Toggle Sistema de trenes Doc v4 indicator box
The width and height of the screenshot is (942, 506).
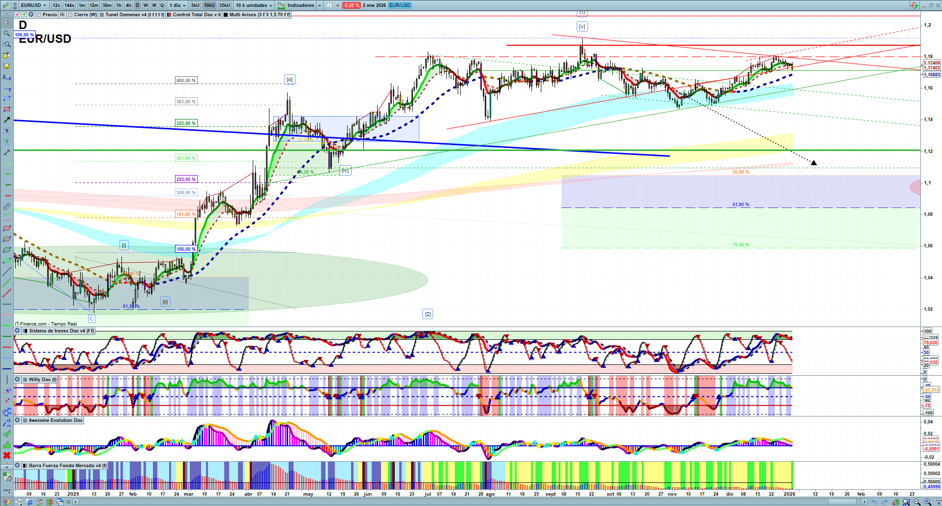tap(25, 331)
